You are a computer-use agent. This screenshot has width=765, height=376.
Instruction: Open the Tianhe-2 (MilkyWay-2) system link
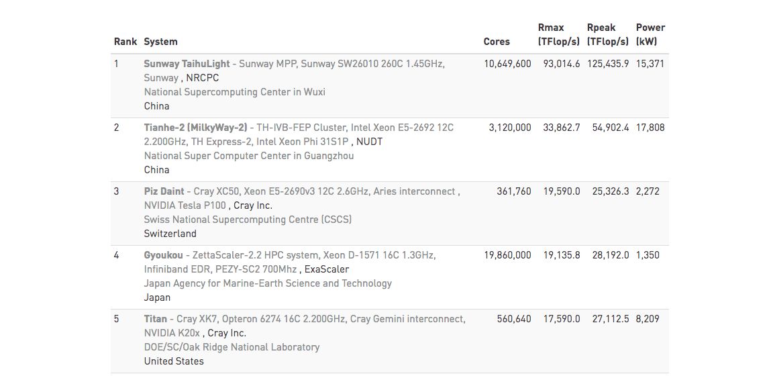[195, 128]
